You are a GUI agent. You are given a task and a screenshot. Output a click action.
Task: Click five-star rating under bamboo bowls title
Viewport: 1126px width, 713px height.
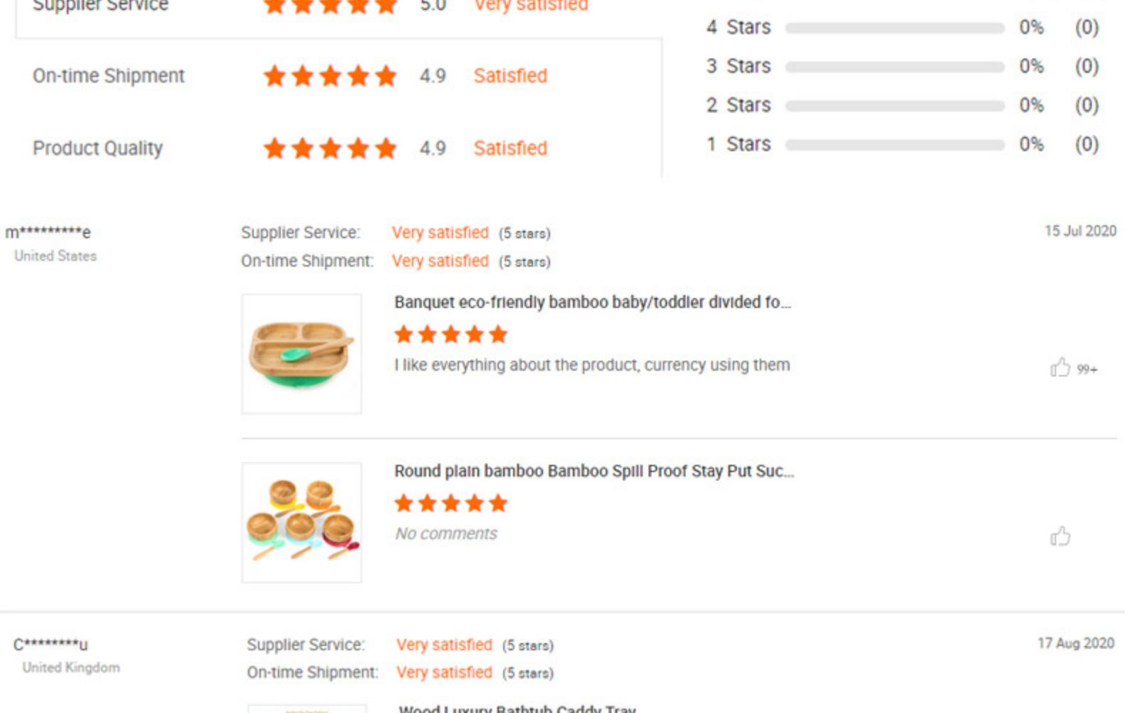coord(450,503)
